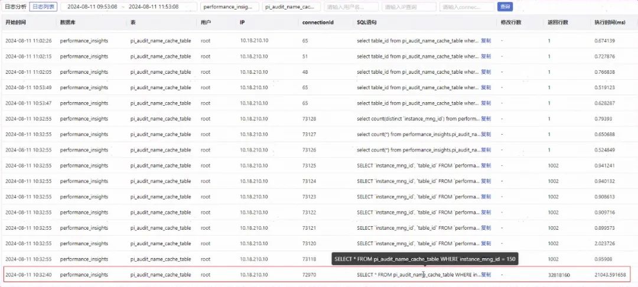Copy SQL for connection 73122 row
The height and width of the screenshot is (287, 638).
[486, 212]
